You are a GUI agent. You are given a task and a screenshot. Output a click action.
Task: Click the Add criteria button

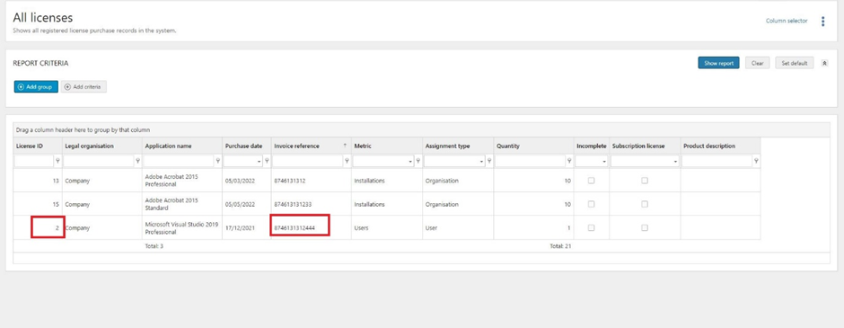pyautogui.click(x=84, y=86)
